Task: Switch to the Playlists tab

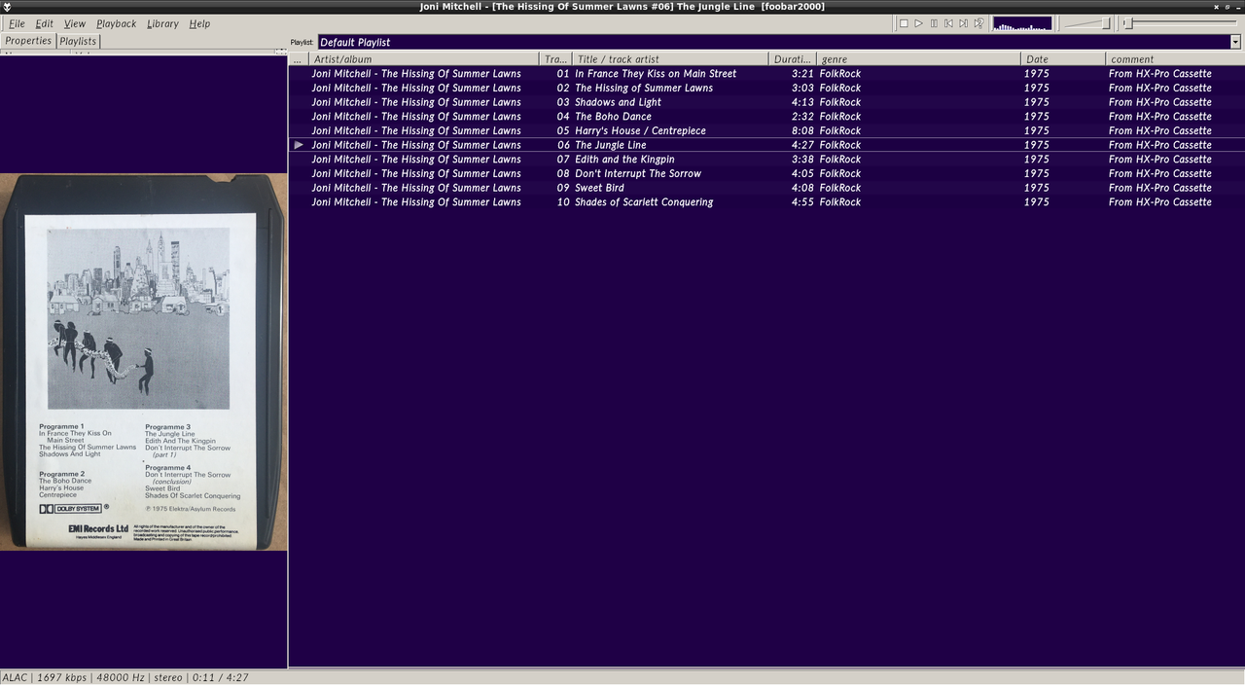Action: [x=78, y=41]
